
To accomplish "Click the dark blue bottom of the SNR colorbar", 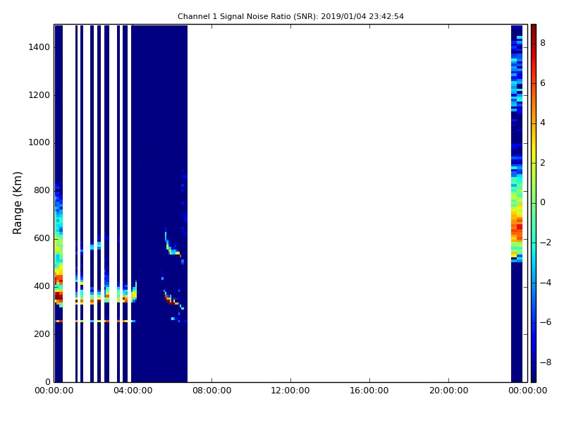I will click(x=534, y=376).
